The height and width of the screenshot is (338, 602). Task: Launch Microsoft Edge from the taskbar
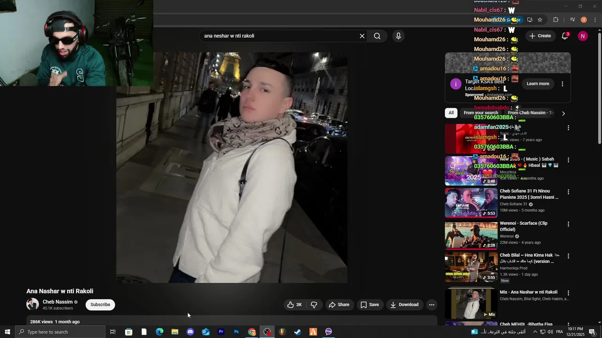point(159,332)
